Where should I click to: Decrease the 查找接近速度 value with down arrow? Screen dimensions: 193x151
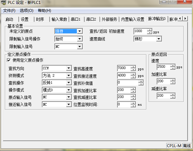(133, 77)
